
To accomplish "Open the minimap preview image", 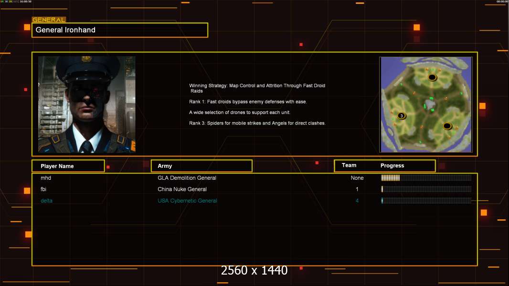I will [426, 104].
